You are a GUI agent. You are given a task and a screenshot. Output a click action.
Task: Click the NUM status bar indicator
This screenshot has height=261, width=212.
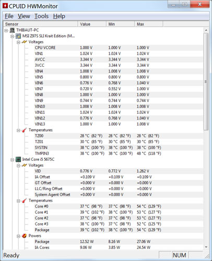click(x=180, y=255)
